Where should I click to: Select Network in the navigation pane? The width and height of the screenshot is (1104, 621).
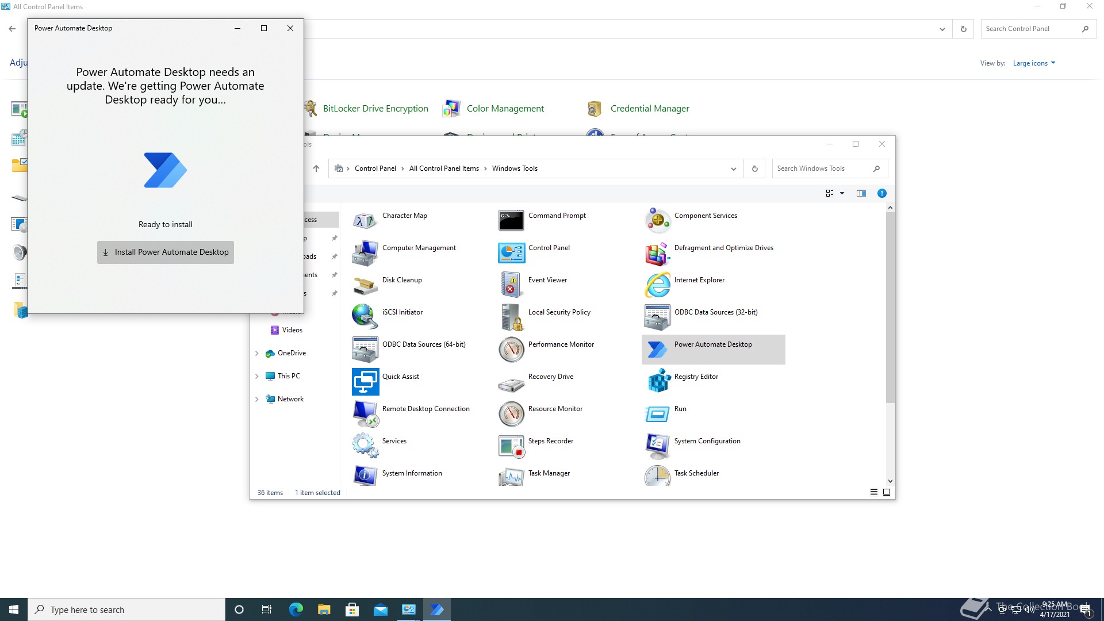(290, 399)
